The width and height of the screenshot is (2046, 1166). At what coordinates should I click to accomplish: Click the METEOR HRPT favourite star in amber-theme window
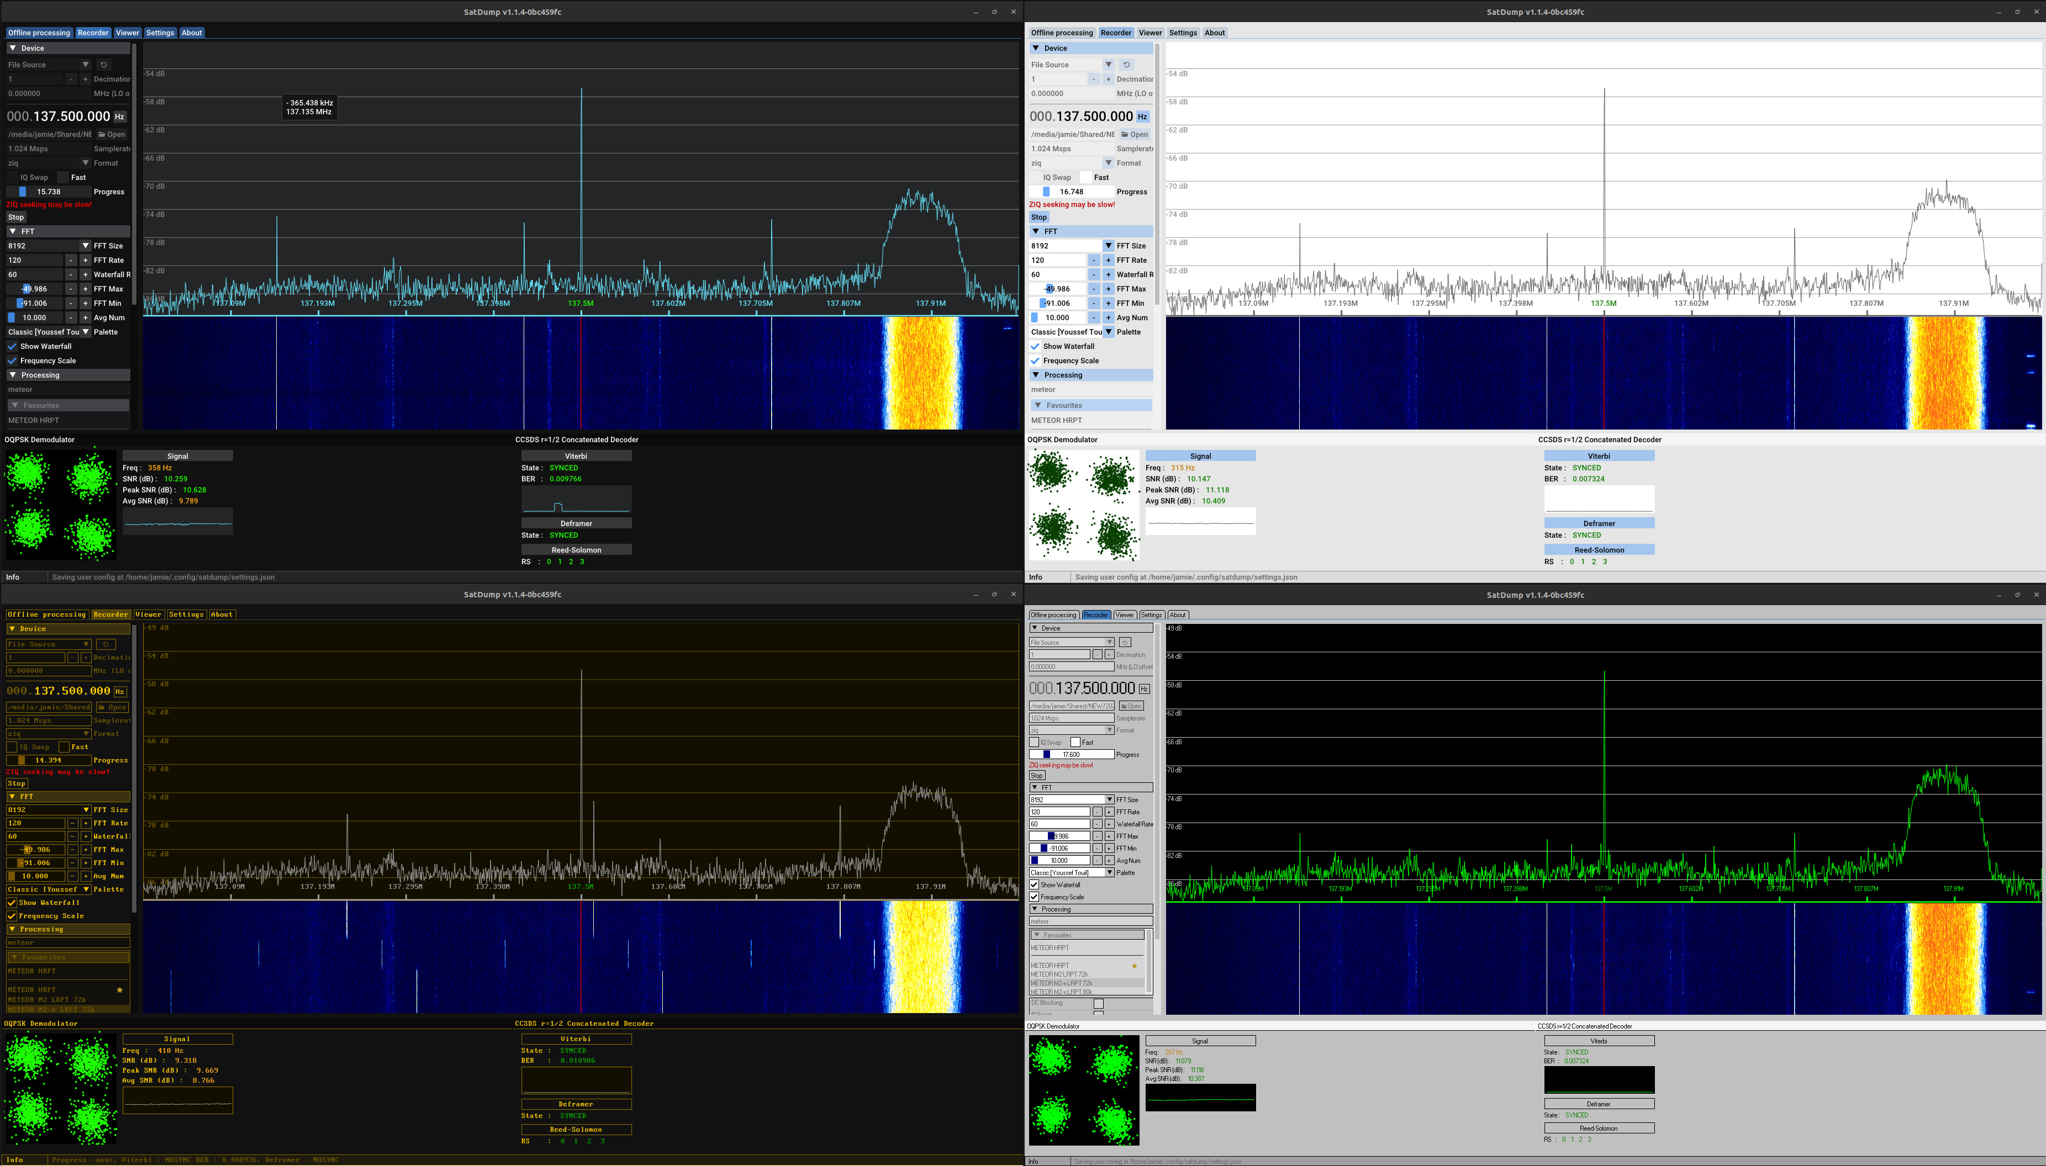(119, 990)
